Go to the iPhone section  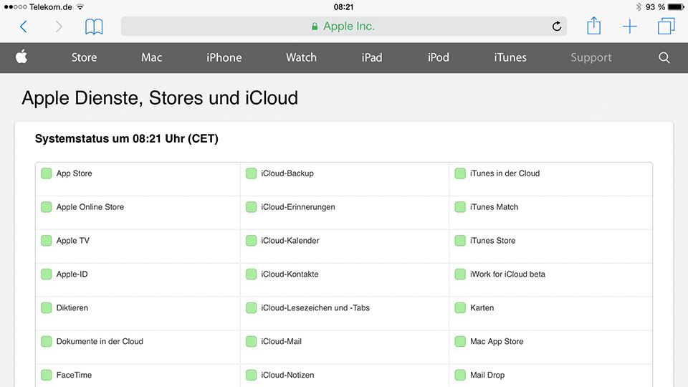[x=224, y=58]
